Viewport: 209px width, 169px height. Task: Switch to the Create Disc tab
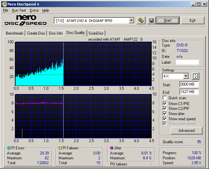36,33
